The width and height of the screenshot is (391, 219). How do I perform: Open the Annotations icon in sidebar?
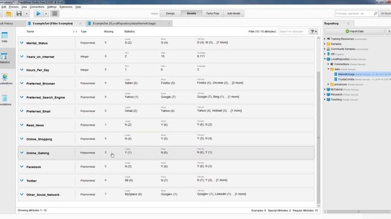(x=5, y=100)
